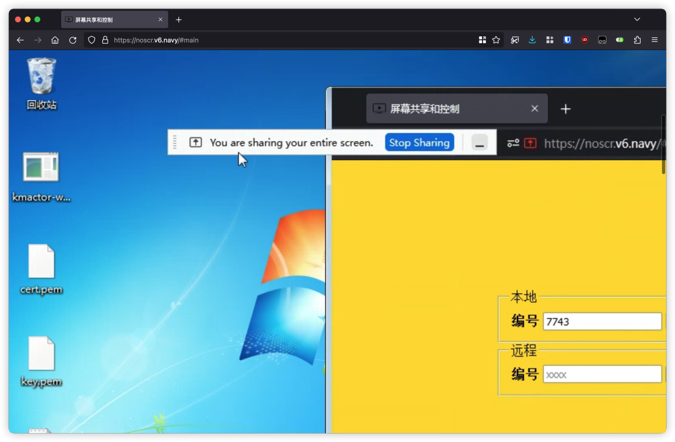
Task: Open the 回收站 recycle bin icon
Action: pos(42,83)
